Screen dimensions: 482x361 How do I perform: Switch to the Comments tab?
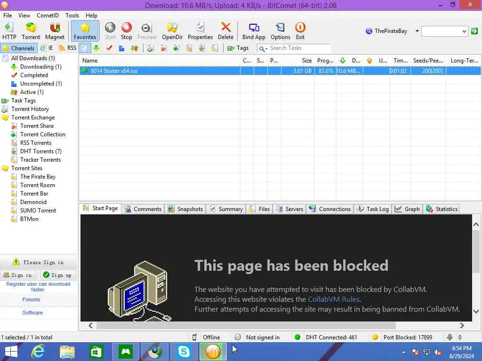pyautogui.click(x=143, y=209)
